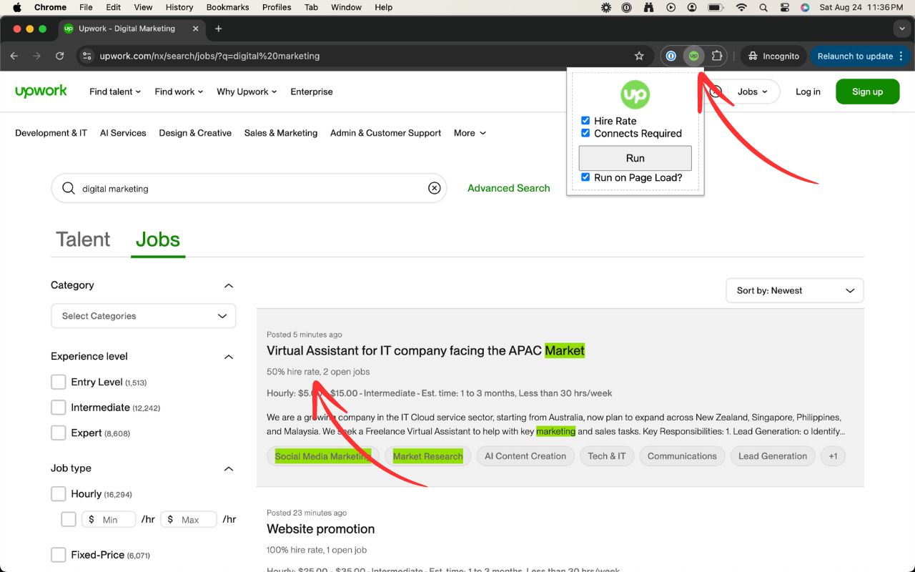The height and width of the screenshot is (572, 915).
Task: Expand the Why Upwork menu
Action: [247, 92]
